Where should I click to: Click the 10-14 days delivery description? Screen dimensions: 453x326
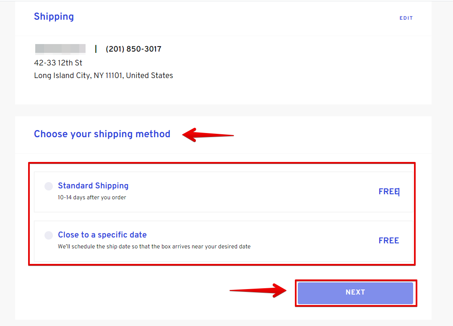92,197
